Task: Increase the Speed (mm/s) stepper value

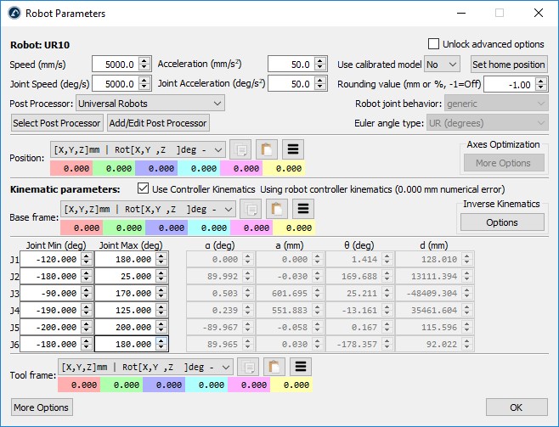Action: (144, 61)
